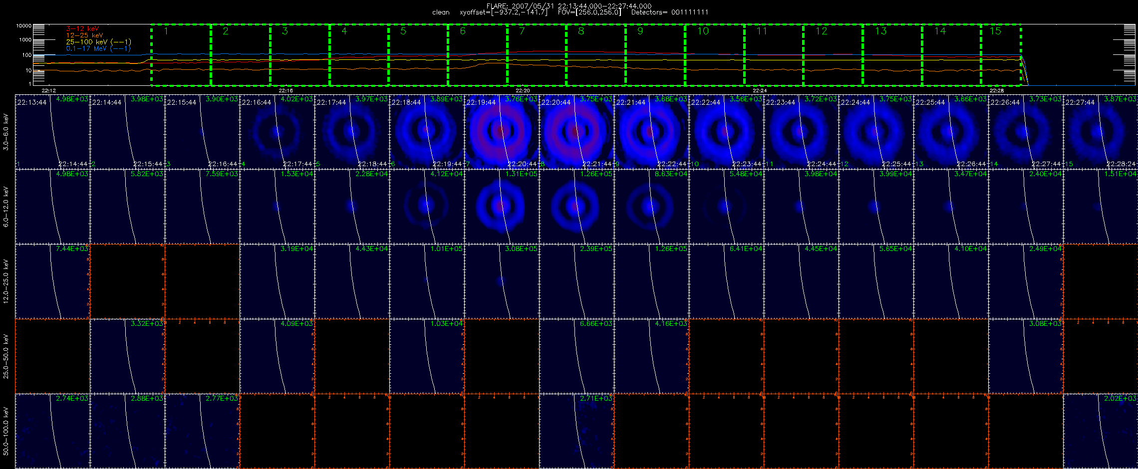Click the 25-100 keV legend entry

pos(99,42)
